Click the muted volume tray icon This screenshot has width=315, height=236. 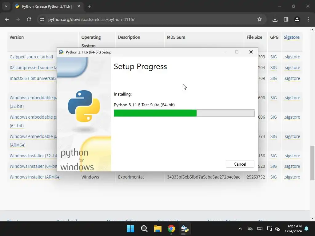click(x=277, y=229)
